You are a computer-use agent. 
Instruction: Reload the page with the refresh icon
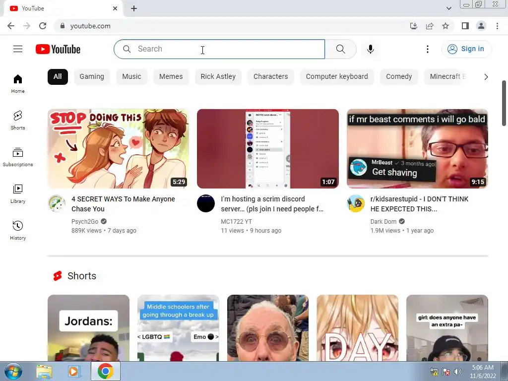coord(43,26)
